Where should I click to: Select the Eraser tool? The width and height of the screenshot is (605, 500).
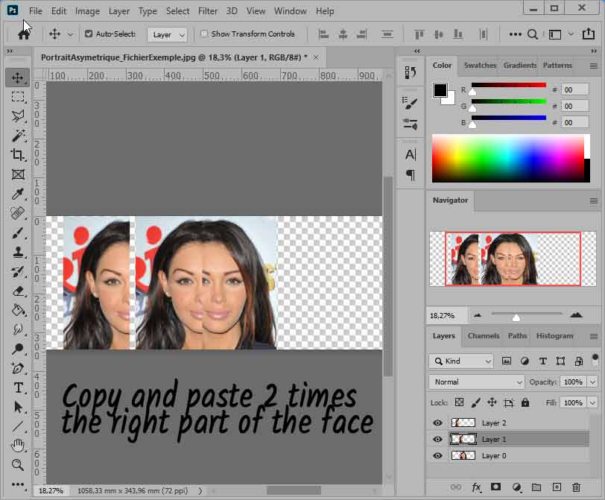coord(18,291)
